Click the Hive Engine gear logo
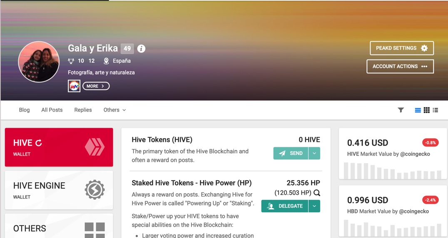448x238 pixels. tap(95, 190)
